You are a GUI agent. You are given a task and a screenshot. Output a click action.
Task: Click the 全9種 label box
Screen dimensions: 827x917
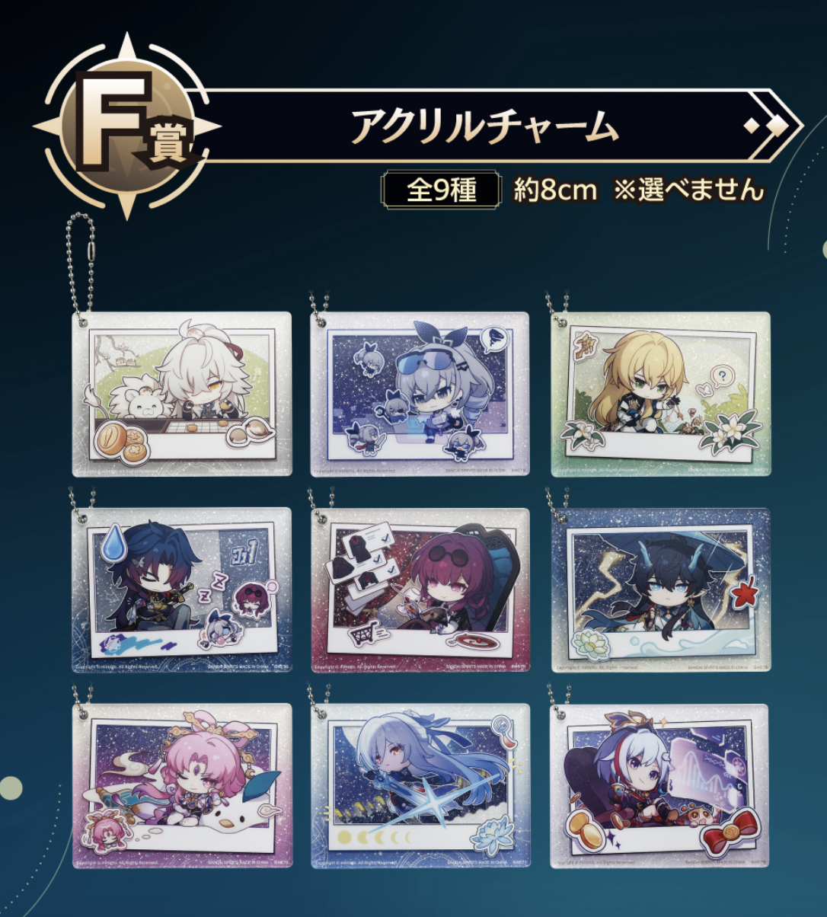(441, 190)
